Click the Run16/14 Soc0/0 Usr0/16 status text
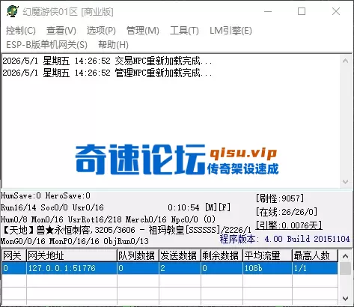Image resolution: width=354 pixels, height=307 pixels. tap(52, 207)
